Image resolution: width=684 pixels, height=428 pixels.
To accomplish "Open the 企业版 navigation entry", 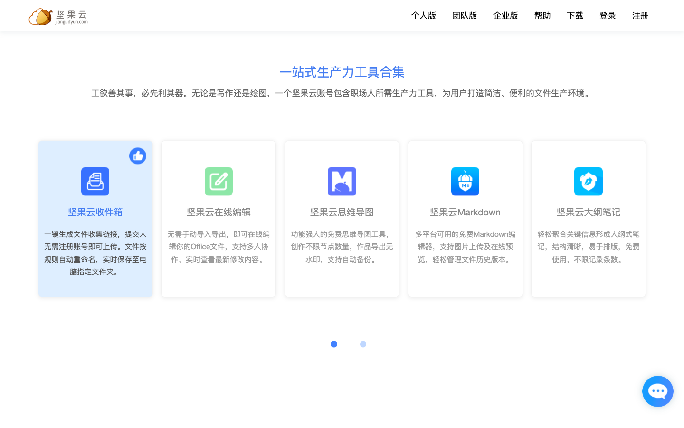I will point(505,16).
